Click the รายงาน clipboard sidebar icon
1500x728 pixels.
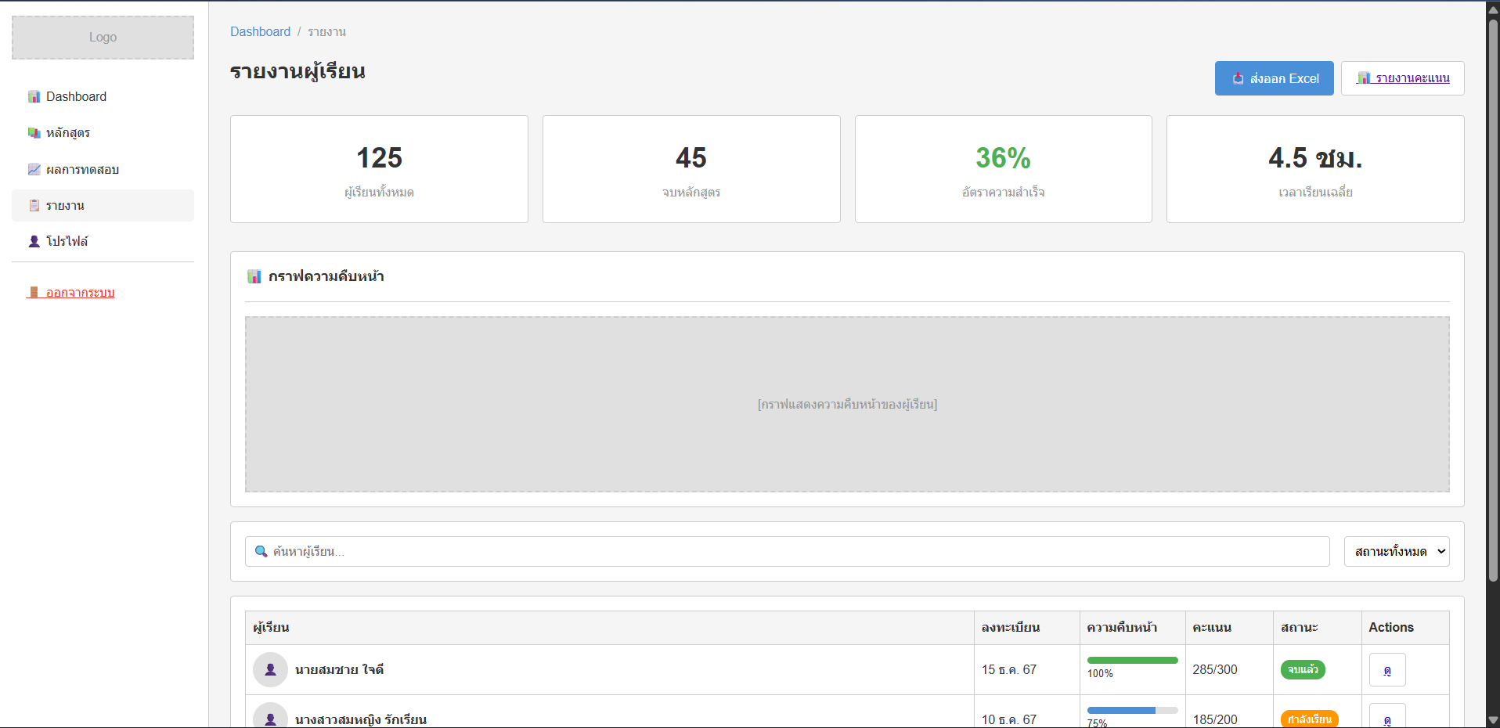34,205
